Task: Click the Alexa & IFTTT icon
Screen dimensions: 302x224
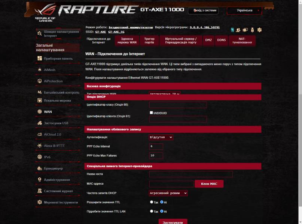Action: (40, 146)
